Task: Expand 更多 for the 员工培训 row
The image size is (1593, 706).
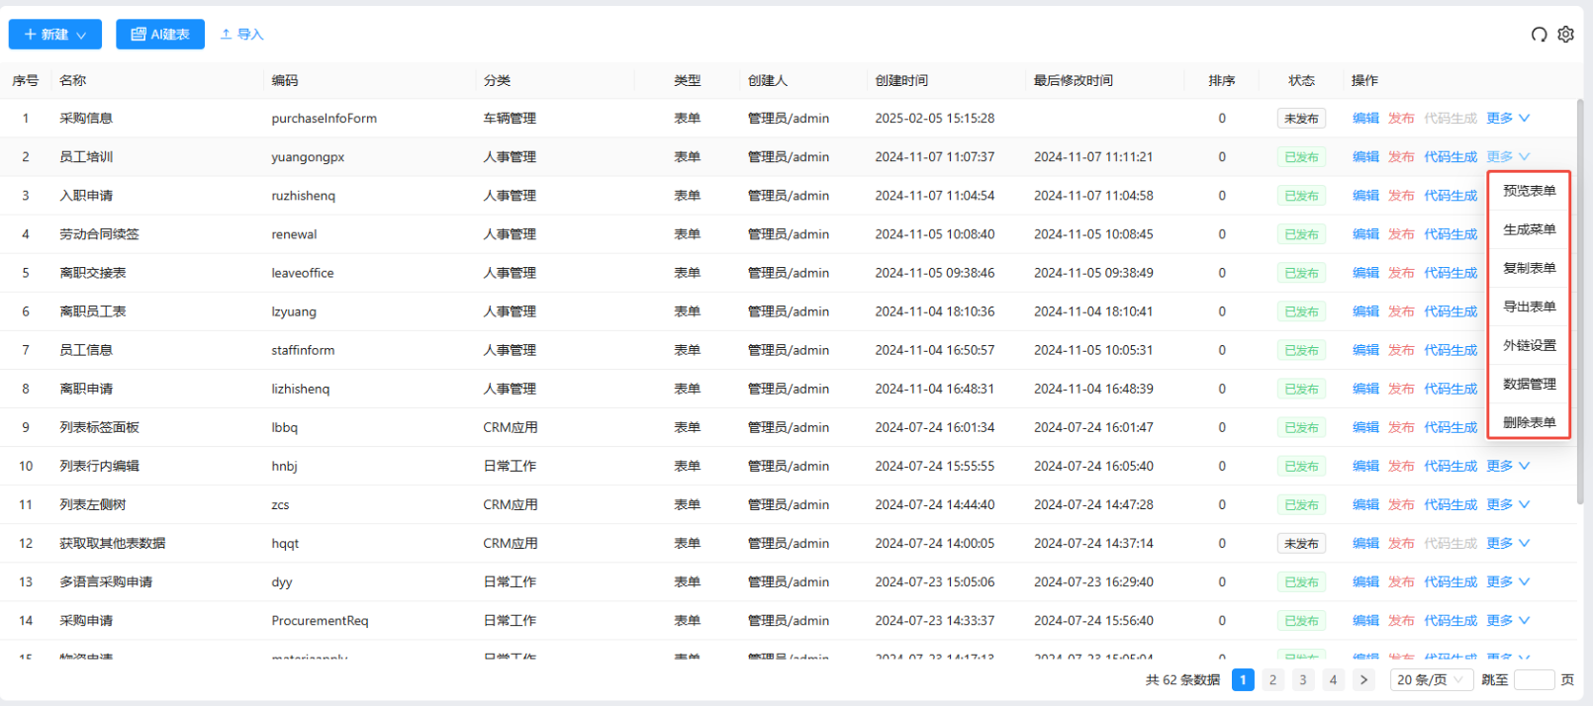Action: tap(1508, 157)
